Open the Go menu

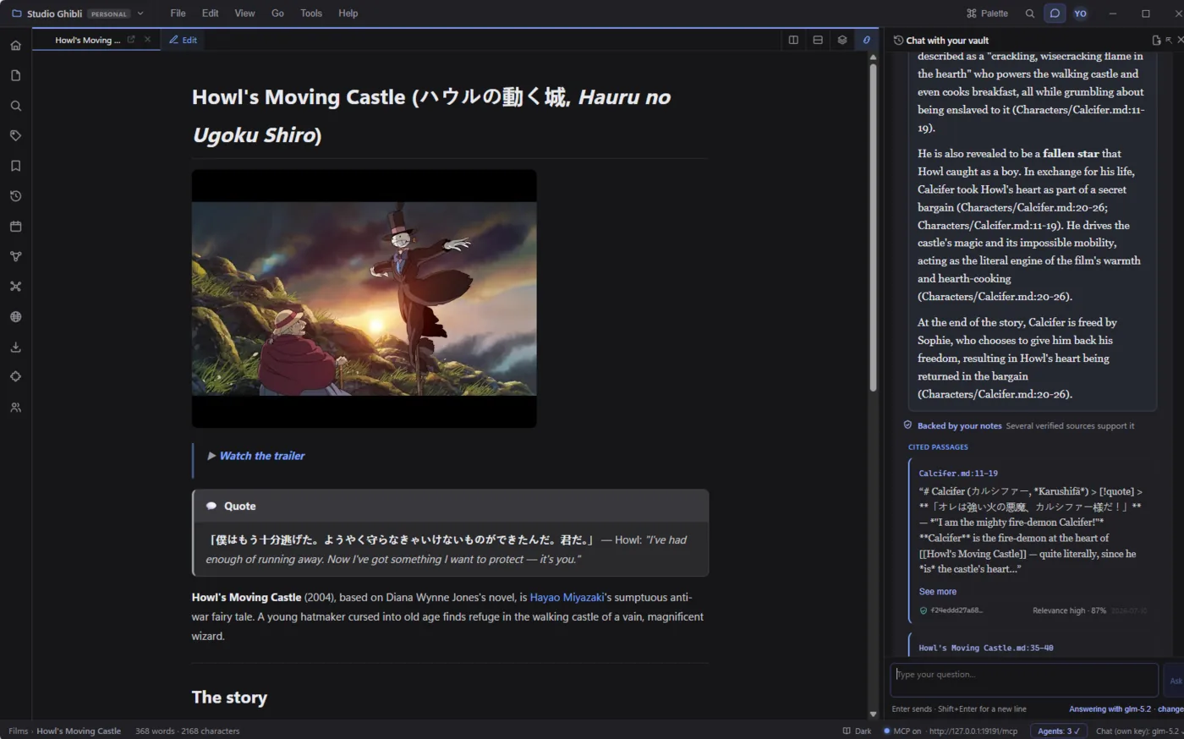click(277, 14)
